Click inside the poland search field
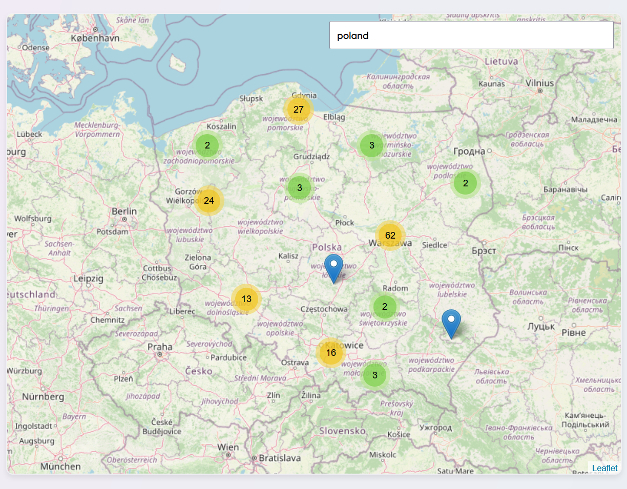This screenshot has height=489, width=627. pos(471,35)
